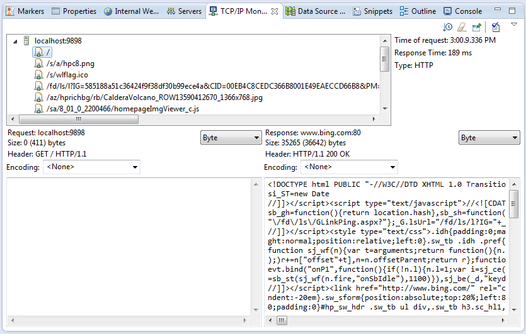The image size is (526, 334).
Task: Minimize the view panel
Action: [x=498, y=10]
